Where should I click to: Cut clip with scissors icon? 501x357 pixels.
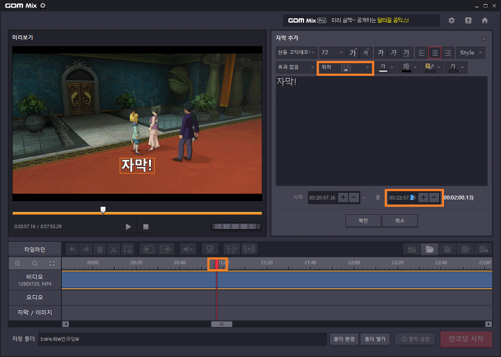tap(113, 249)
